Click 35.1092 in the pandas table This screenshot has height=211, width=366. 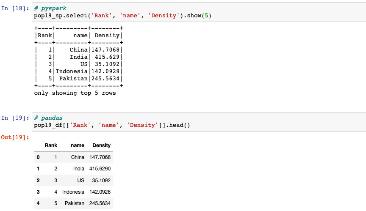click(x=101, y=180)
